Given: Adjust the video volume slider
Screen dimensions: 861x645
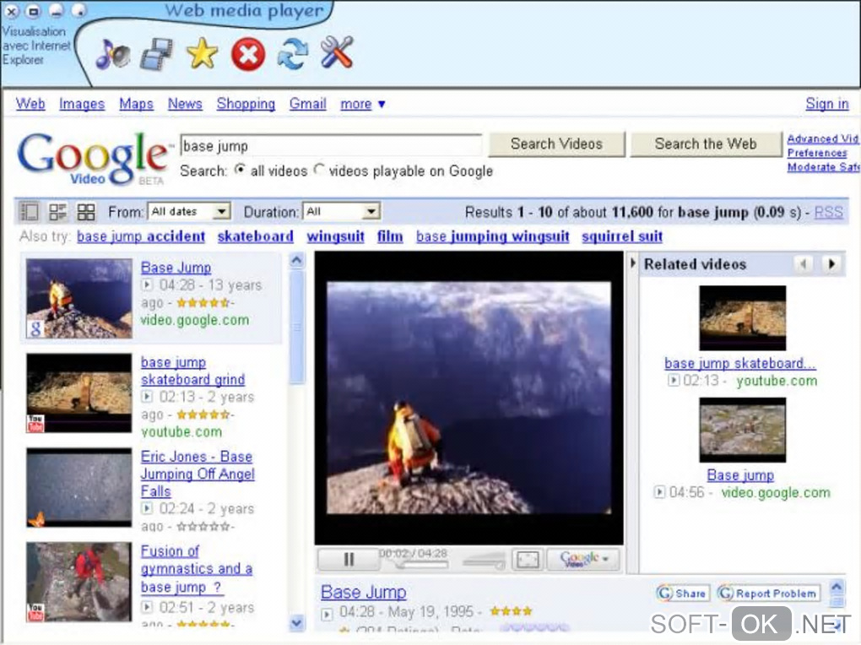Looking at the screenshot, I should pos(484,562).
